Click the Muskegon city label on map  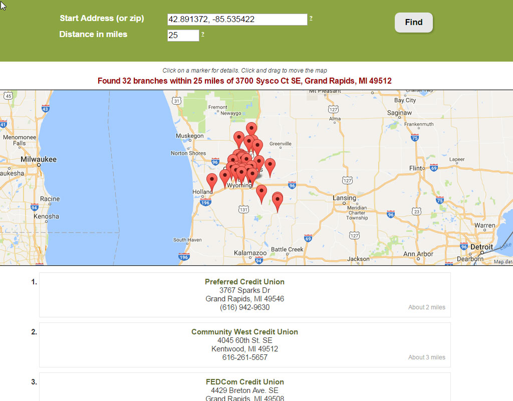[x=190, y=136]
